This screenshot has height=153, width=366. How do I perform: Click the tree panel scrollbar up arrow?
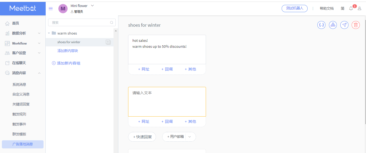(x=116, y=31)
